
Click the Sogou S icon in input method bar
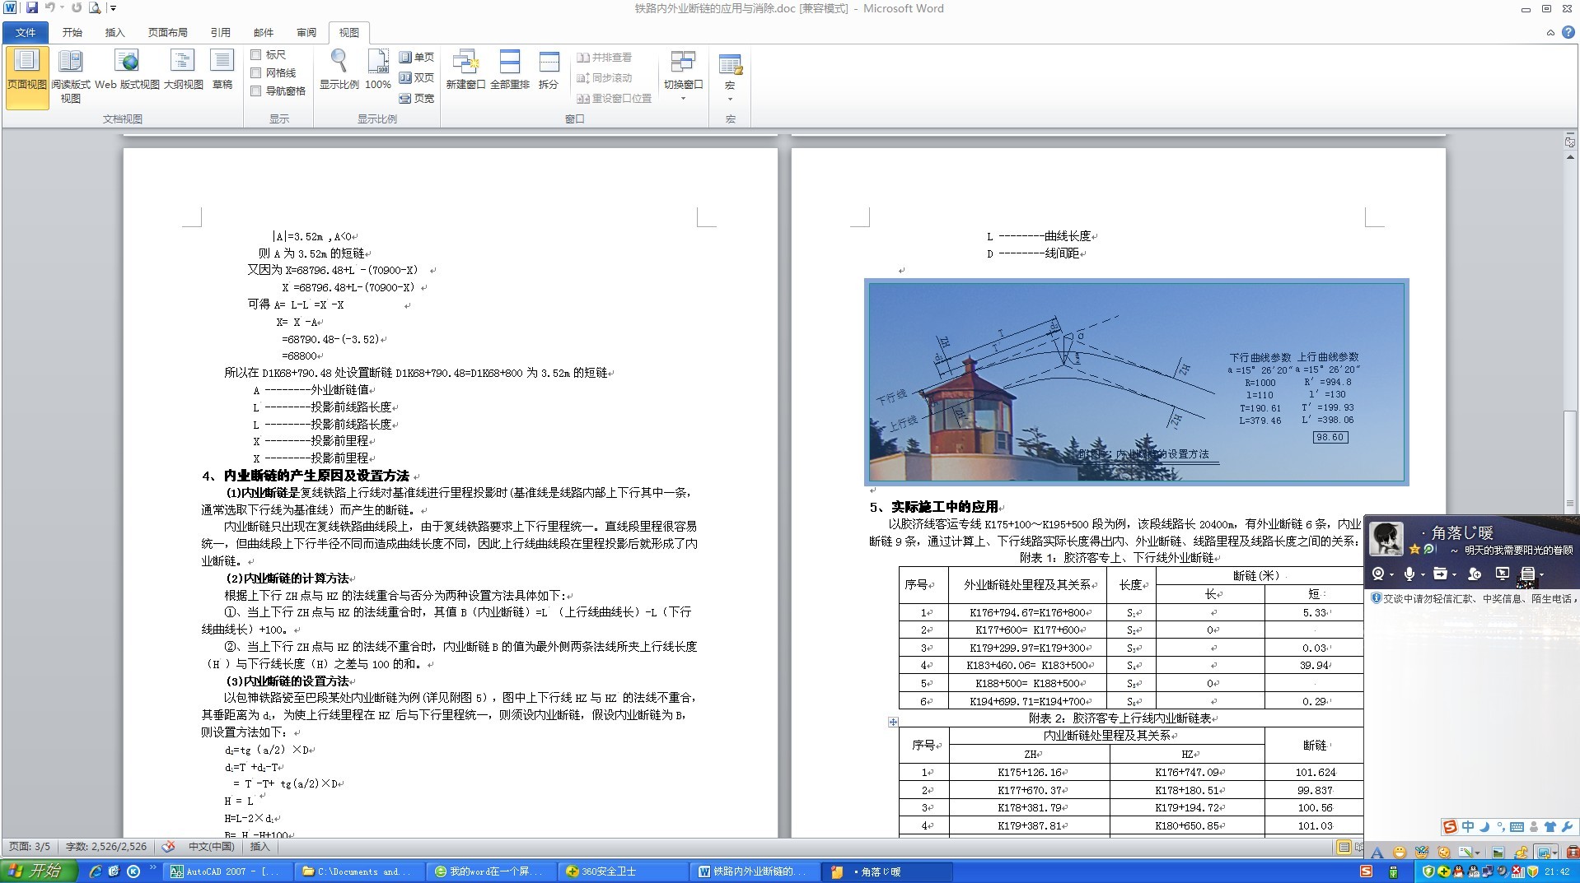1450,827
